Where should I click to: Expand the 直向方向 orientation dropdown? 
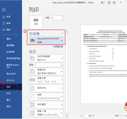[x=46, y=88]
